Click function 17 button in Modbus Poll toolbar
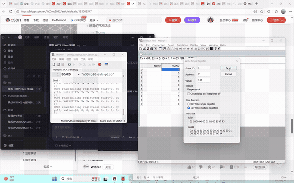Screen dimensions: 294x183 click(192, 49)
